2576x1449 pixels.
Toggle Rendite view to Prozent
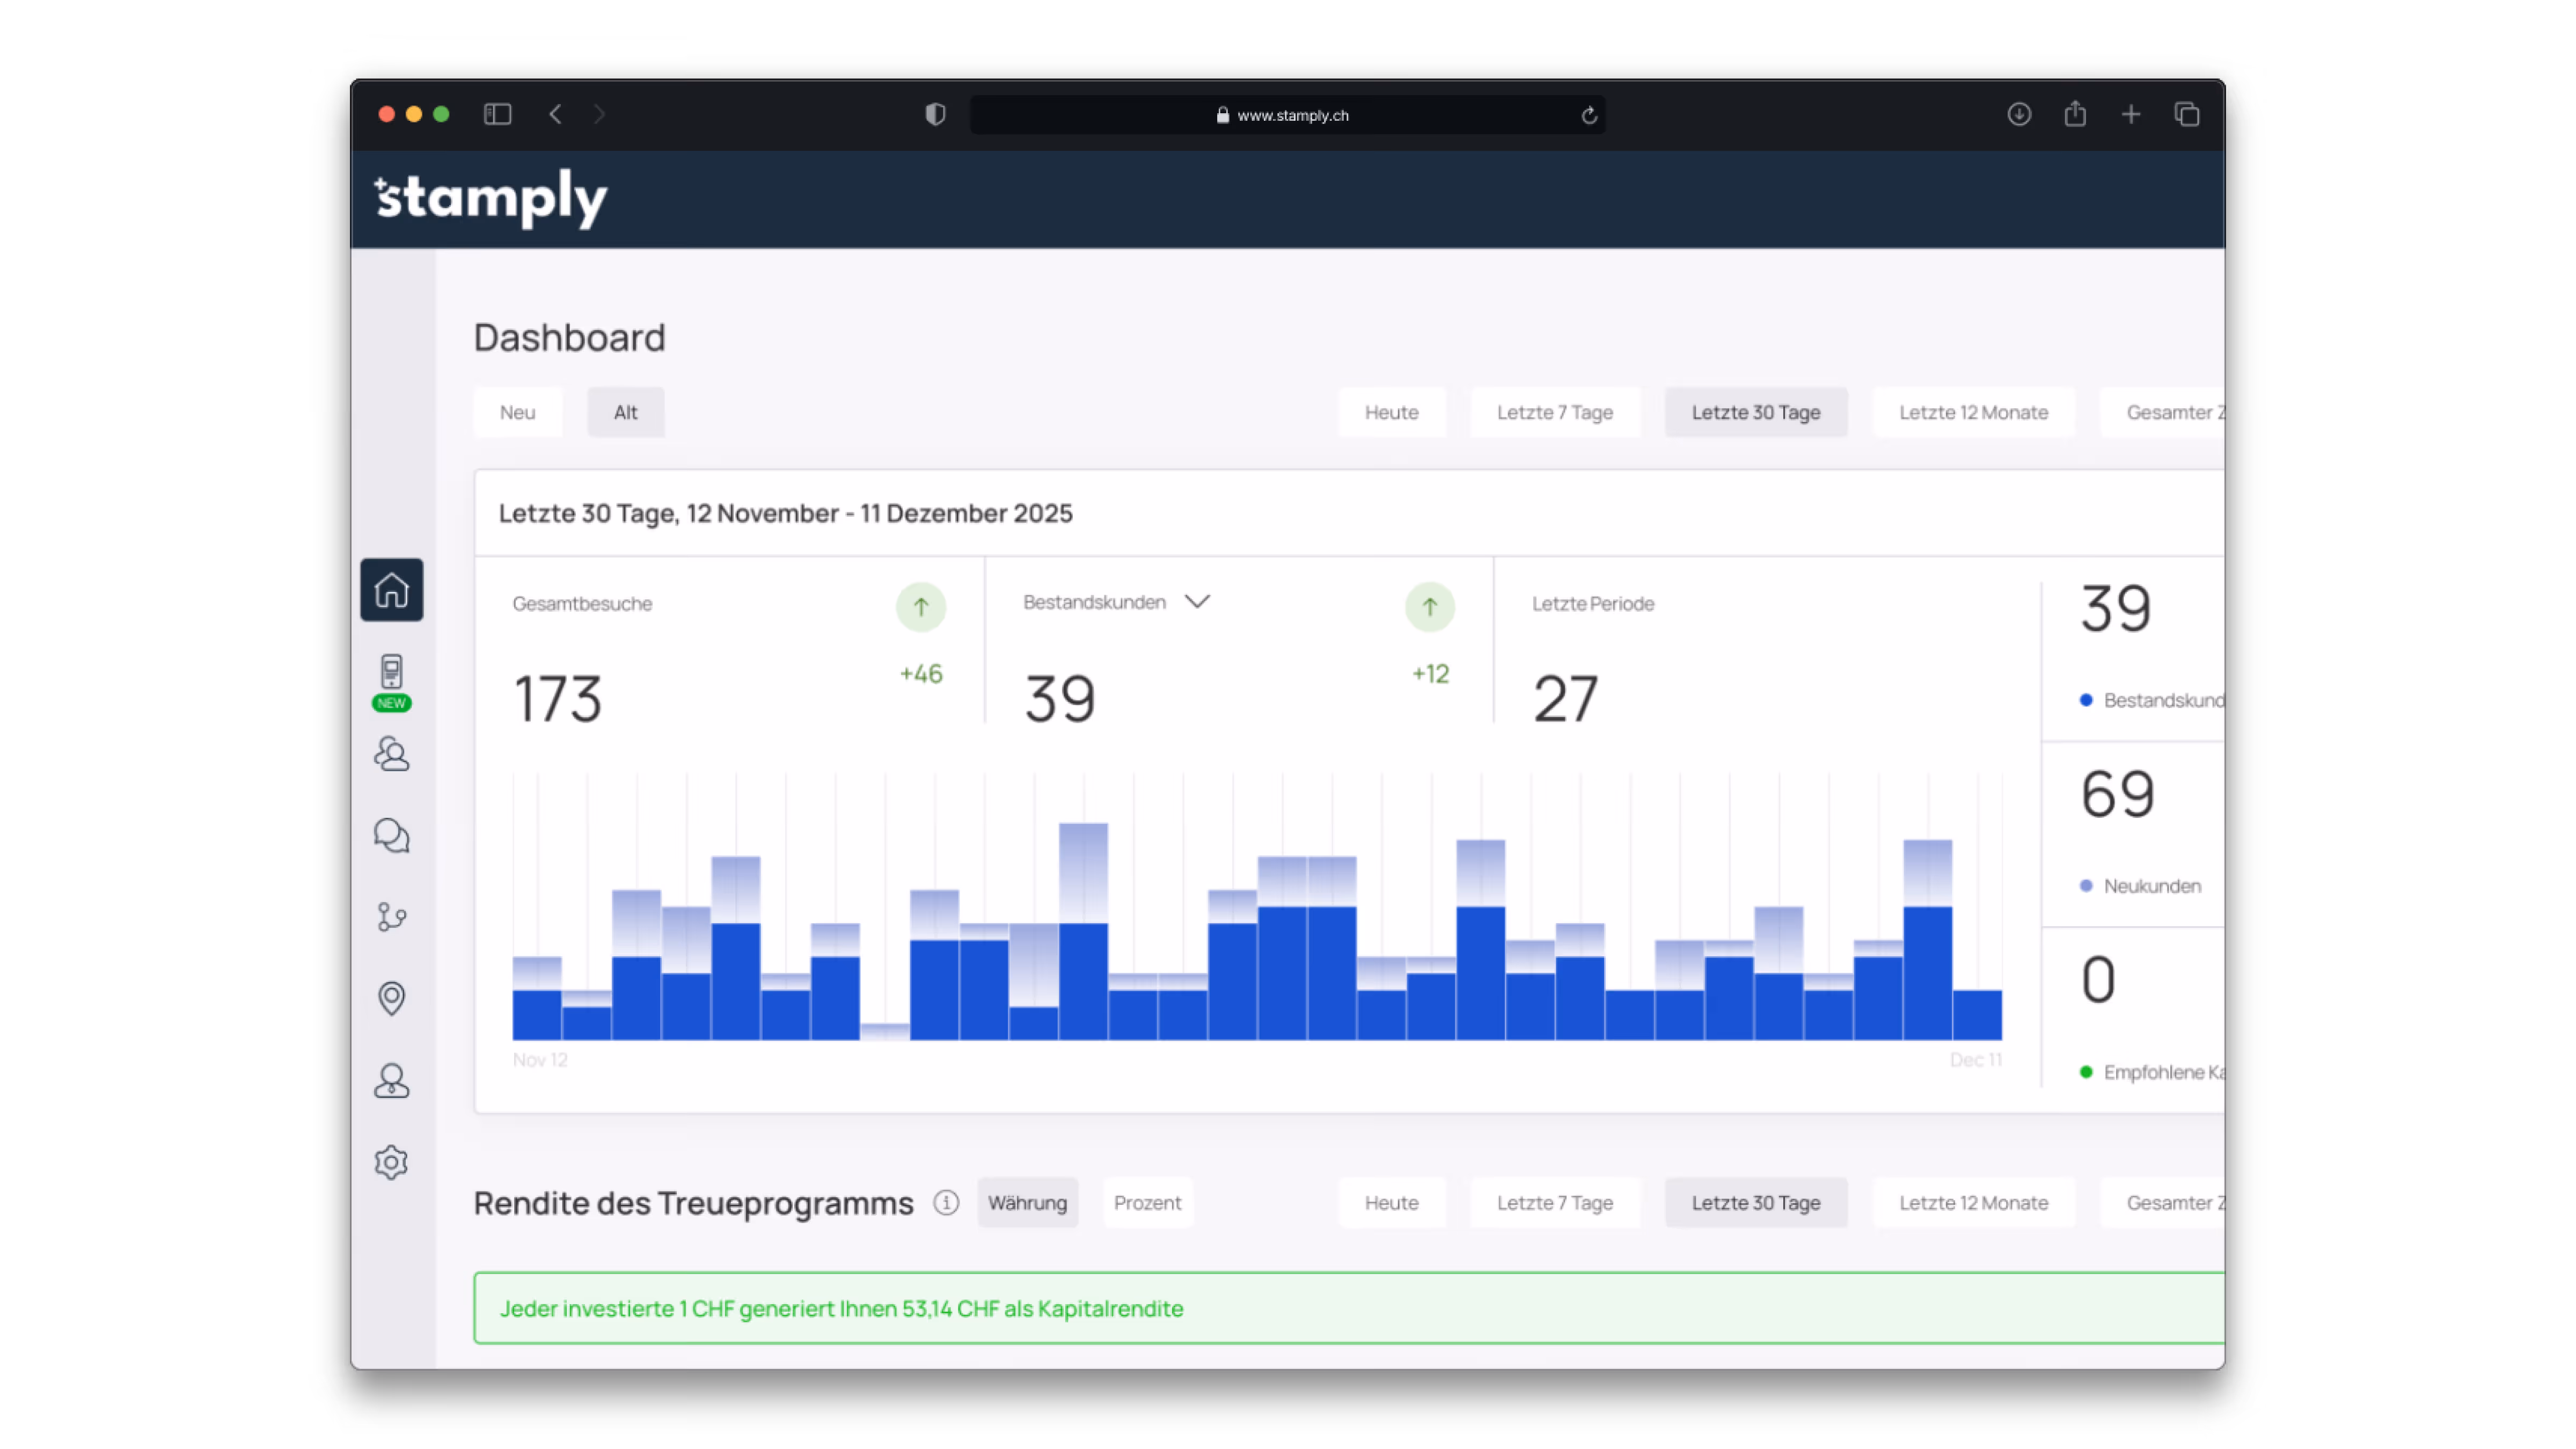tap(1147, 1203)
